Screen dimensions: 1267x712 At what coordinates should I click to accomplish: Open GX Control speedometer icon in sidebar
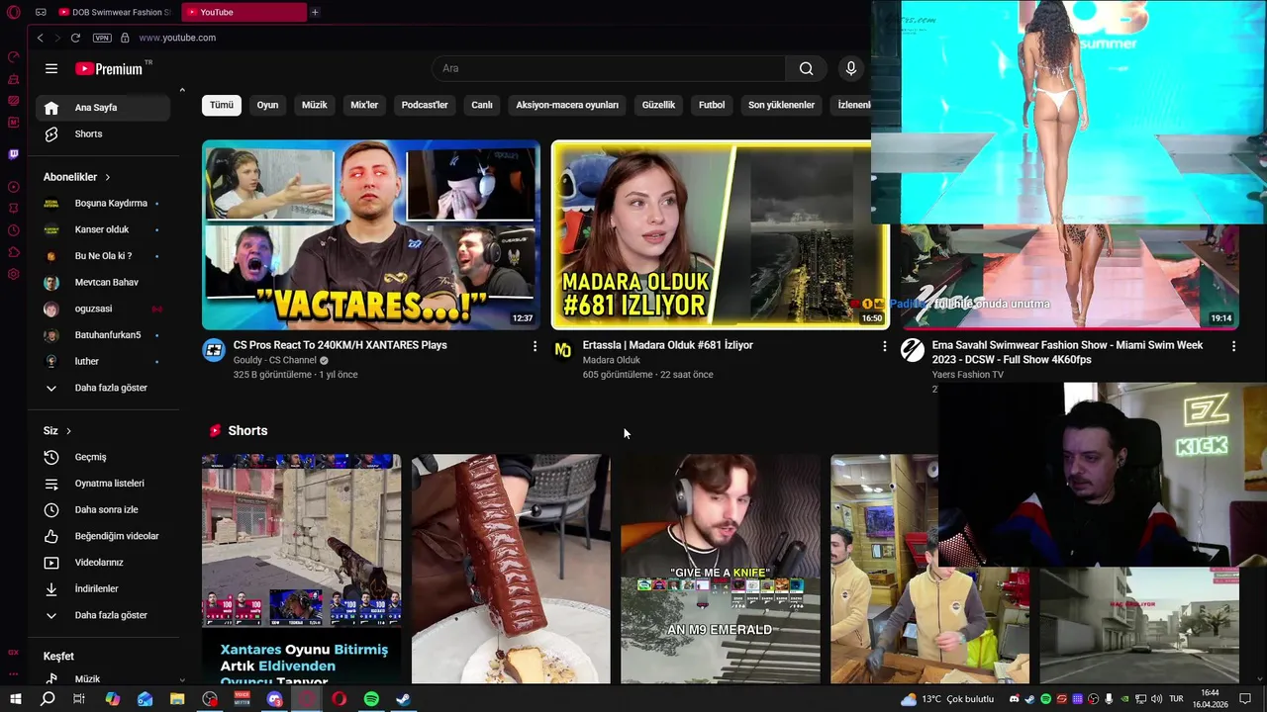click(14, 57)
